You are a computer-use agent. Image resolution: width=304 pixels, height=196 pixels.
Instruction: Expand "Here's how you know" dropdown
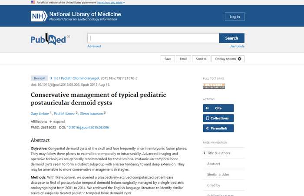(x=111, y=3)
